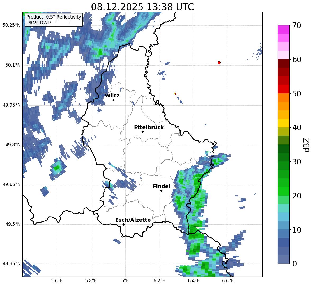Screen dimensions: 313x286
Task: Click the 6.2°E longitude label
Action: click(x=159, y=281)
